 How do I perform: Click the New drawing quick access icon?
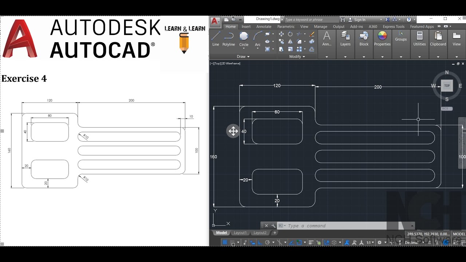pos(226,19)
